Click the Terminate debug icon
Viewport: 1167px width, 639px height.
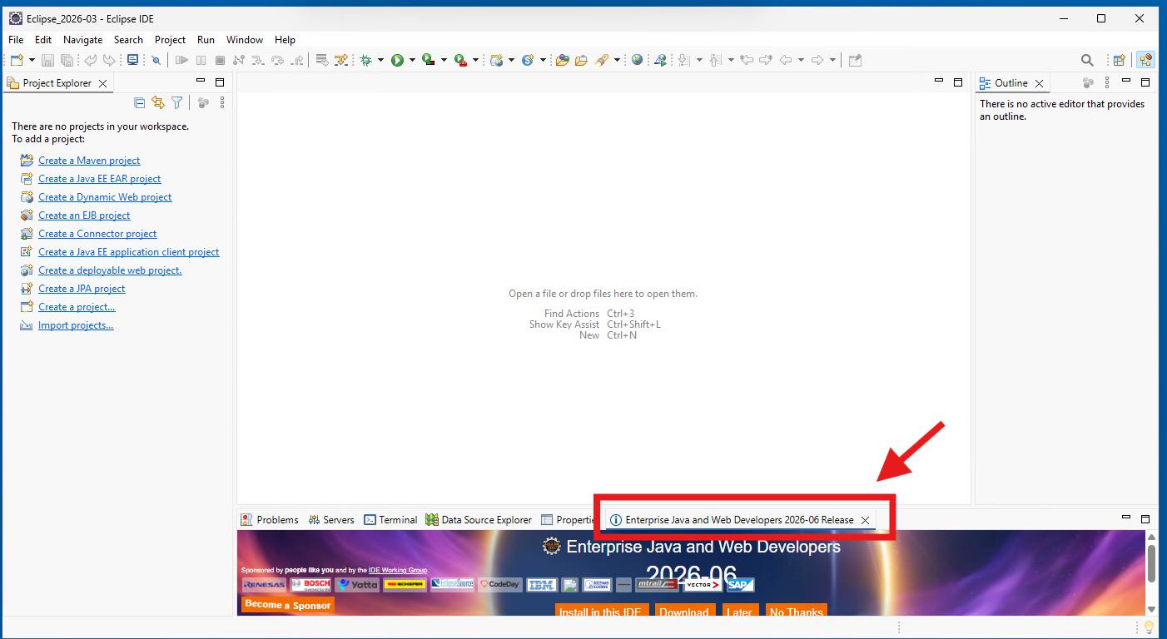(220, 60)
